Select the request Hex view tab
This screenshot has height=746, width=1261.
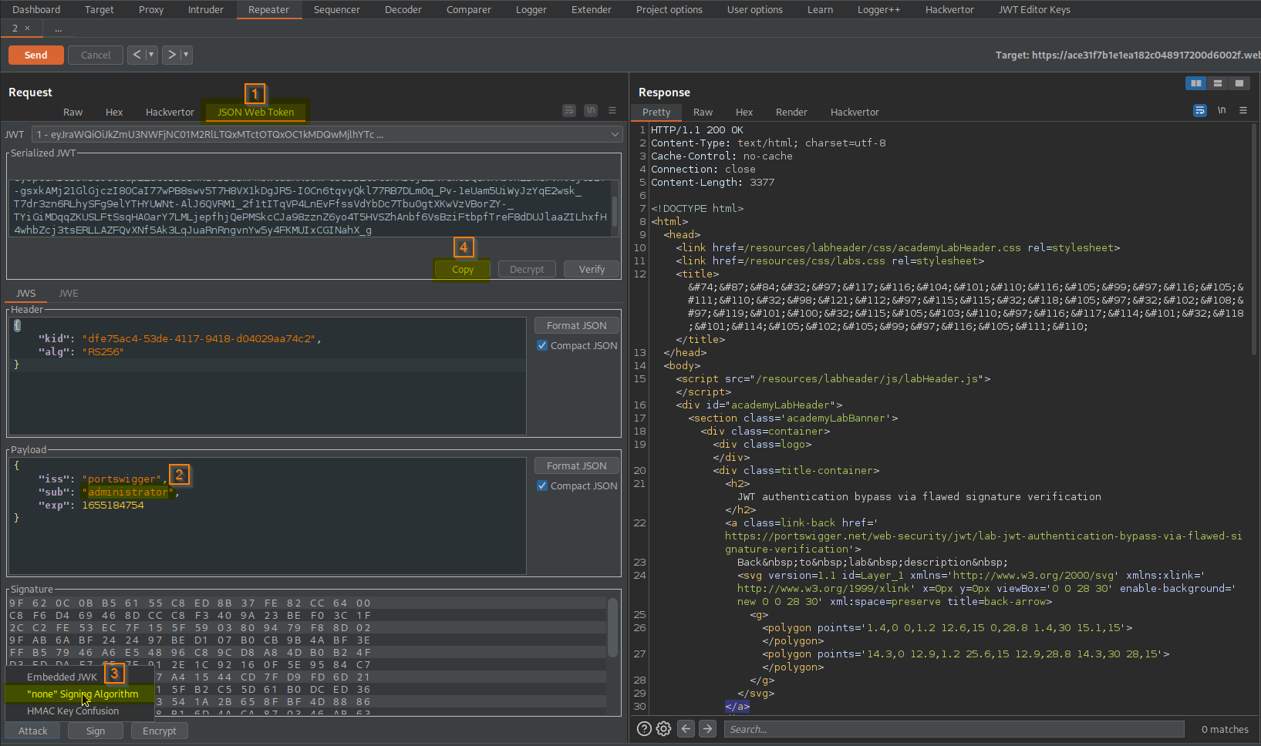pos(114,112)
